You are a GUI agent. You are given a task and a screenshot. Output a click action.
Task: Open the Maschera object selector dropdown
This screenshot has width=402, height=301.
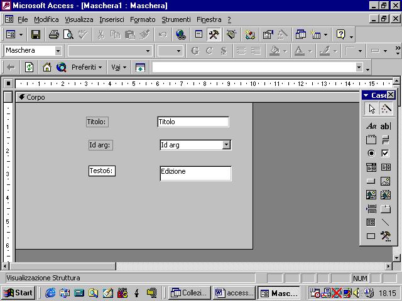tap(58, 51)
